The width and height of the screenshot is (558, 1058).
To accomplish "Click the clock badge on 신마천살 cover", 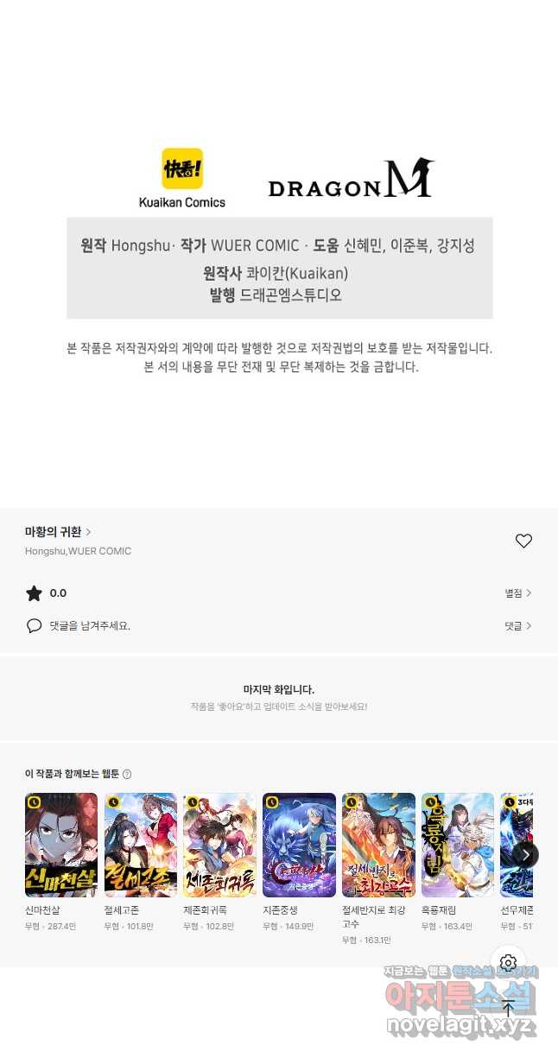I will point(35,802).
